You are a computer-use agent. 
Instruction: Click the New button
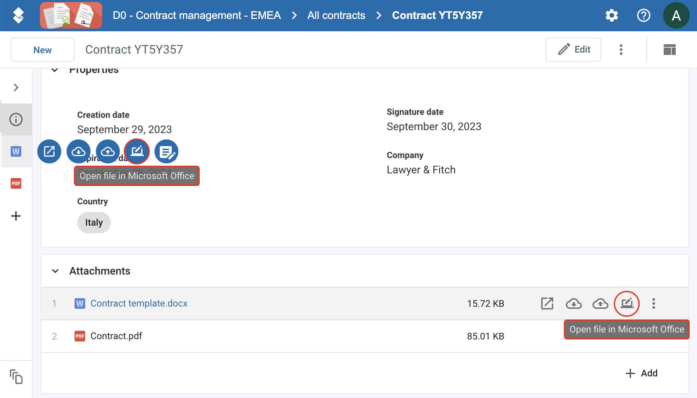coord(43,50)
